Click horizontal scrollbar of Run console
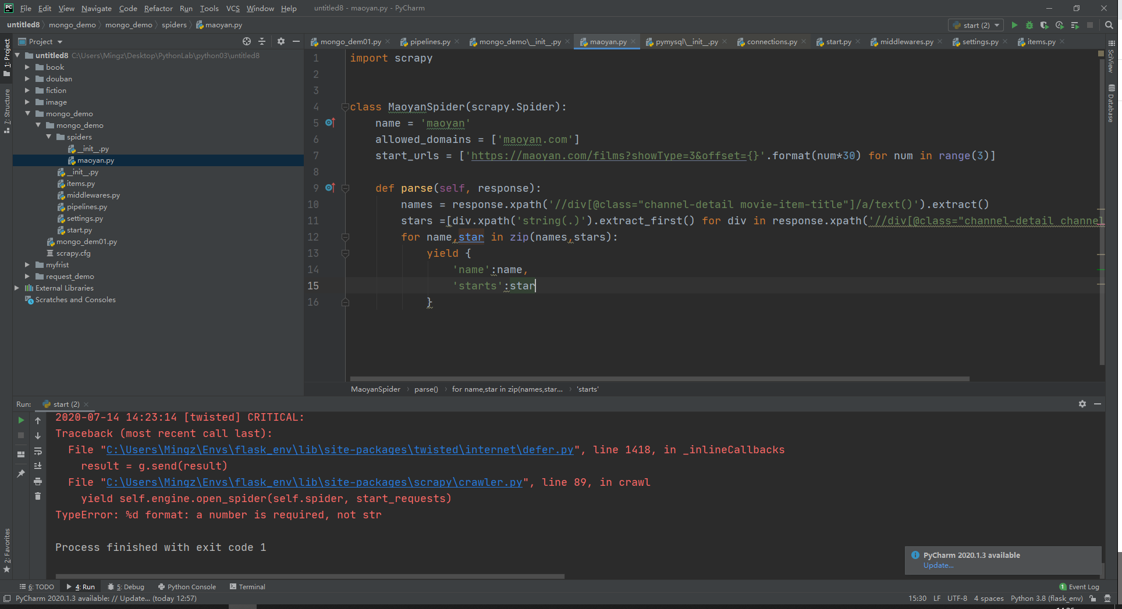 (x=310, y=576)
